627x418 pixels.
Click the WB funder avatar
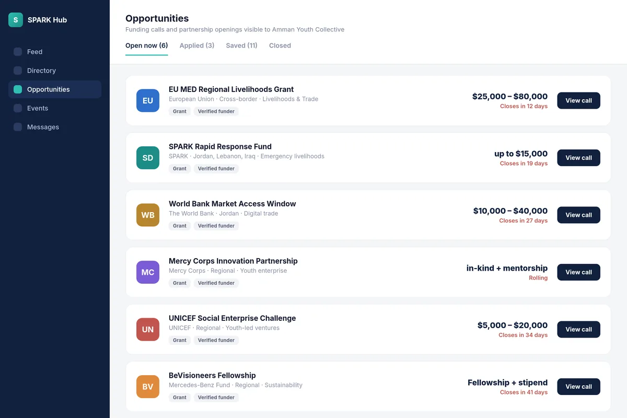tap(148, 215)
